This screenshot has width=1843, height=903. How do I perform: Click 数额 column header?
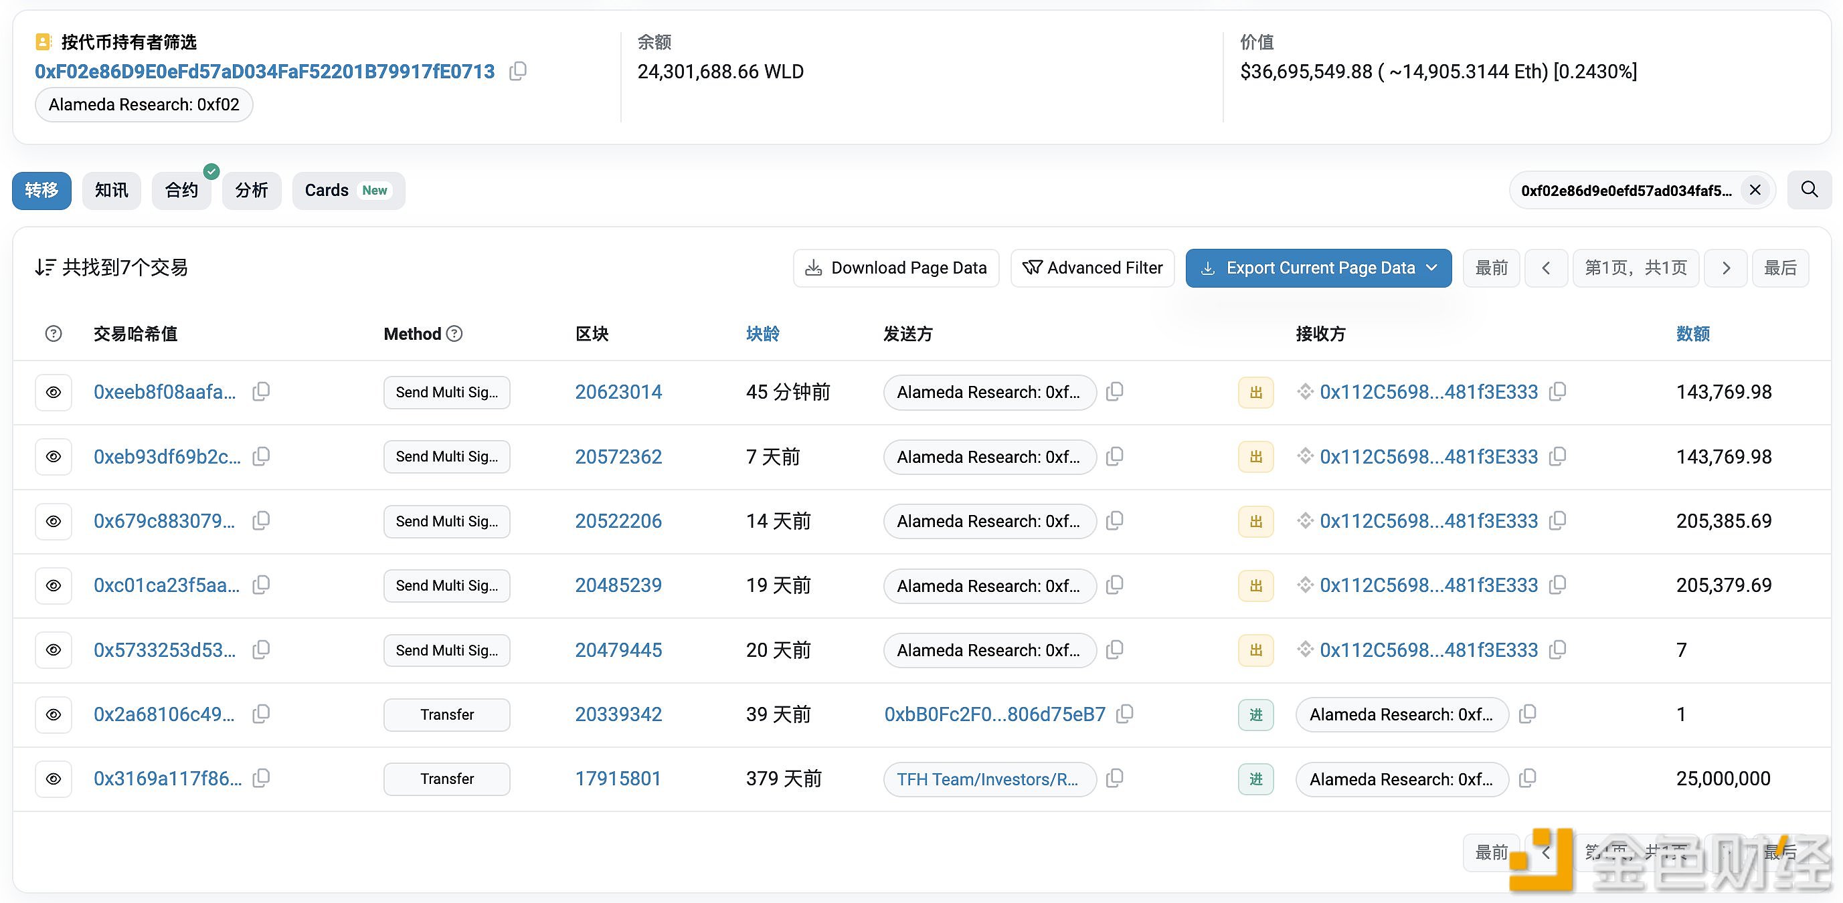click(1692, 334)
